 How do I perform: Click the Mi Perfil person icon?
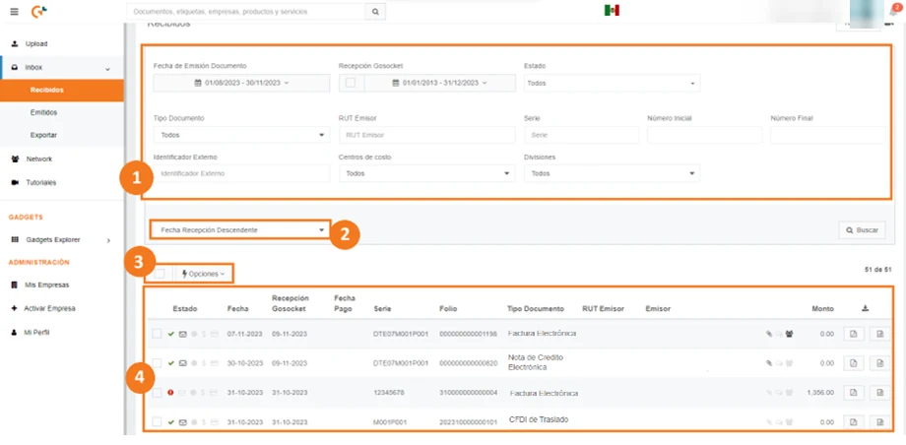pyautogui.click(x=15, y=333)
